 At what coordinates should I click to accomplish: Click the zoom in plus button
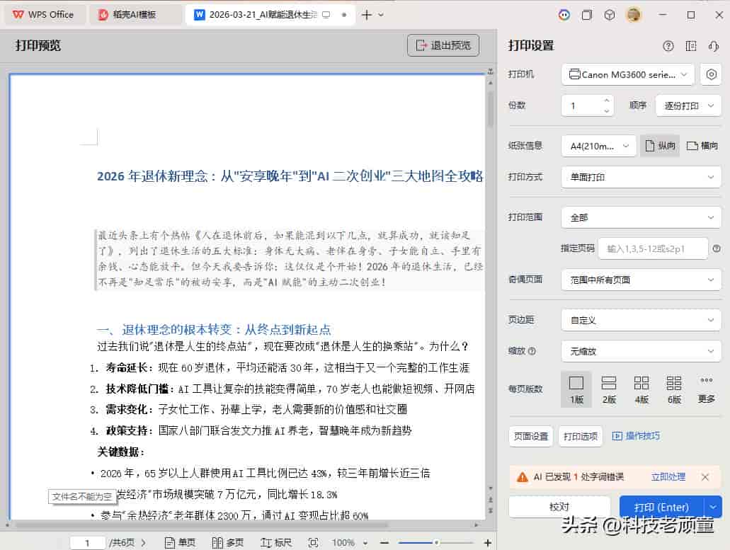coord(487,542)
